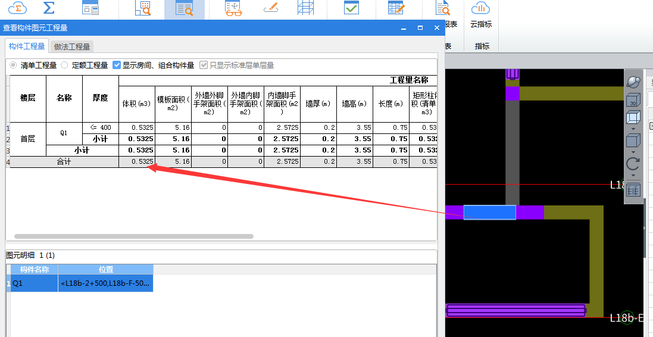Click 0.5325 volume in the 合计 row
The image size is (653, 337).
click(136, 161)
